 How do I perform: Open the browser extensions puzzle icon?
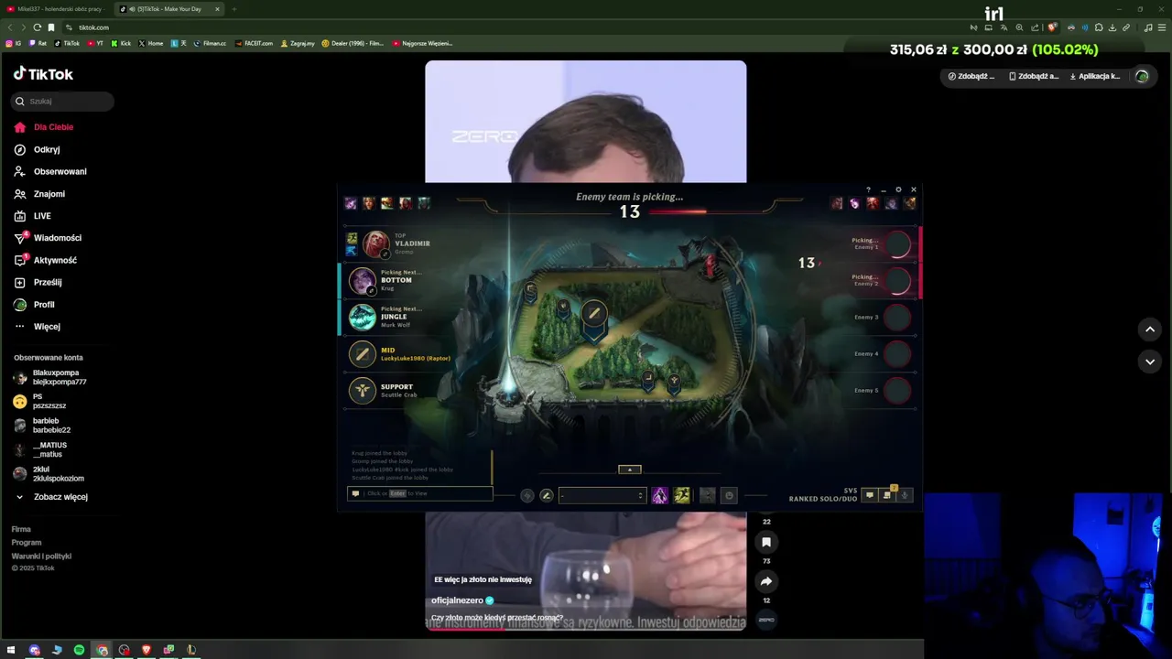tap(1099, 27)
